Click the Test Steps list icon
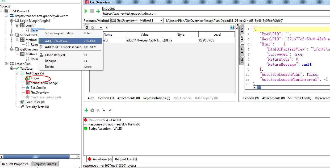 point(23,73)
